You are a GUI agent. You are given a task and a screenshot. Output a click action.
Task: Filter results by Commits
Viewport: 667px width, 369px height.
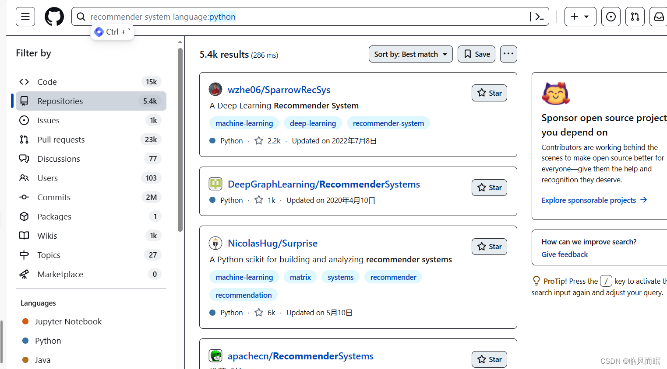pyautogui.click(x=91, y=197)
